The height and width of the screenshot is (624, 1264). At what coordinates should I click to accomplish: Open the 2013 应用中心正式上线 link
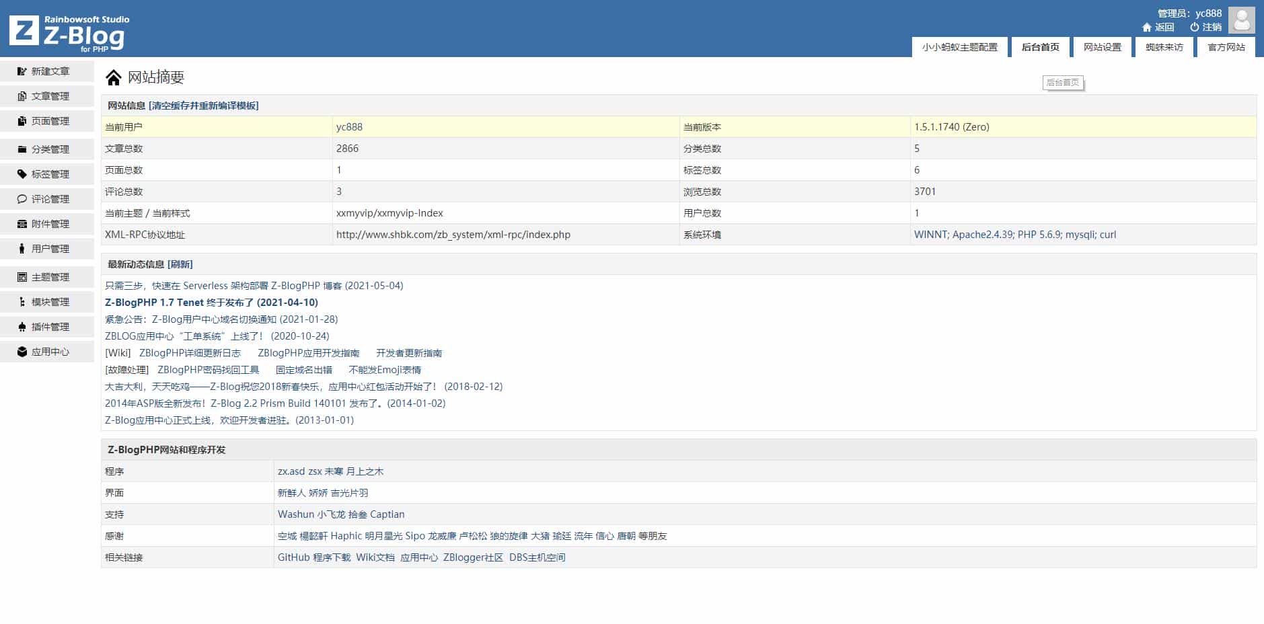[x=229, y=420]
